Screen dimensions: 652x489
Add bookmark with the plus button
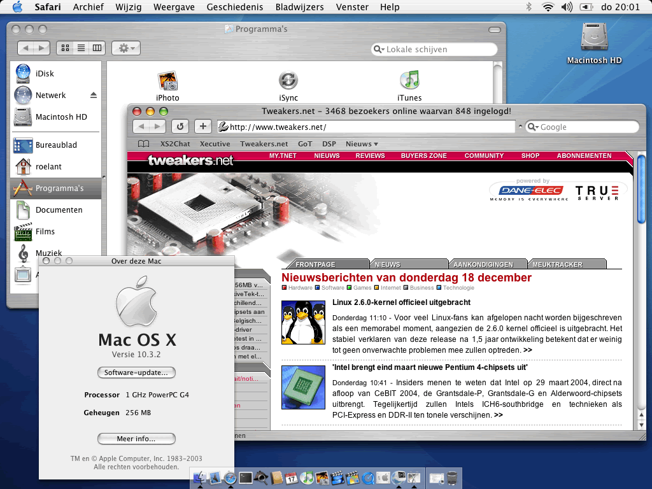coord(203,126)
